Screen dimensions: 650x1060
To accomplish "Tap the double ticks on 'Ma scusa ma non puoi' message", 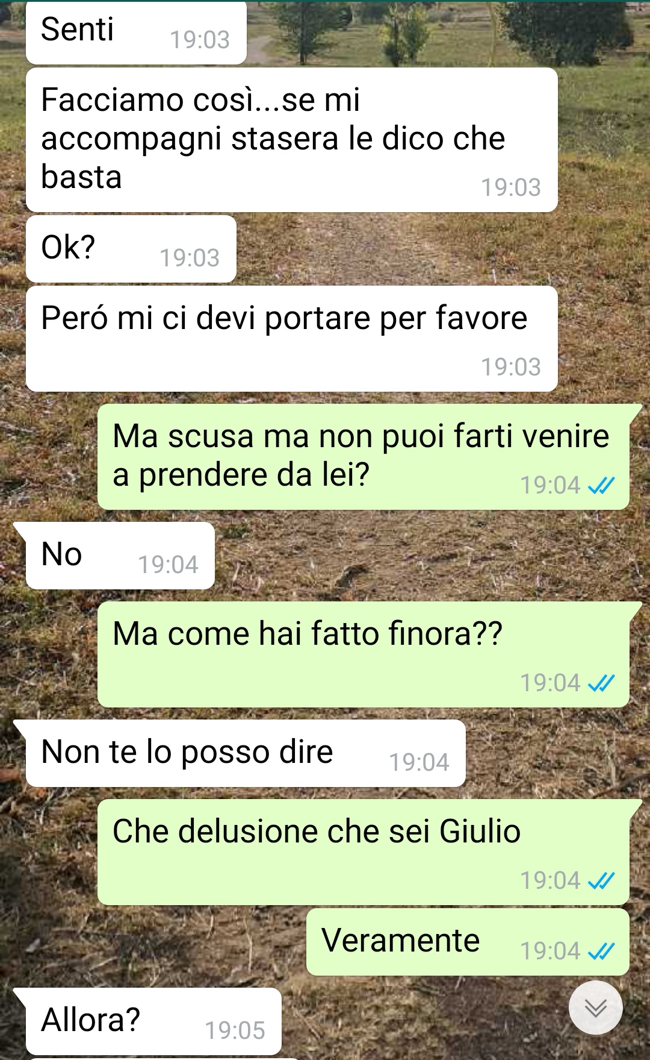I will click(x=601, y=486).
